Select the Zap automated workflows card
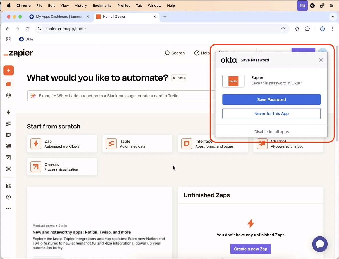The width and height of the screenshot is (339, 259). click(62, 144)
